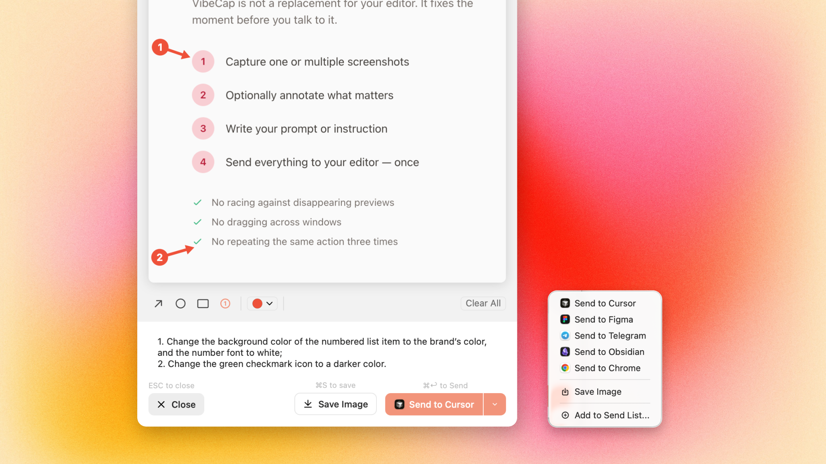The height and width of the screenshot is (464, 826).
Task: Open the annotation color dropdown
Action: pyautogui.click(x=269, y=303)
